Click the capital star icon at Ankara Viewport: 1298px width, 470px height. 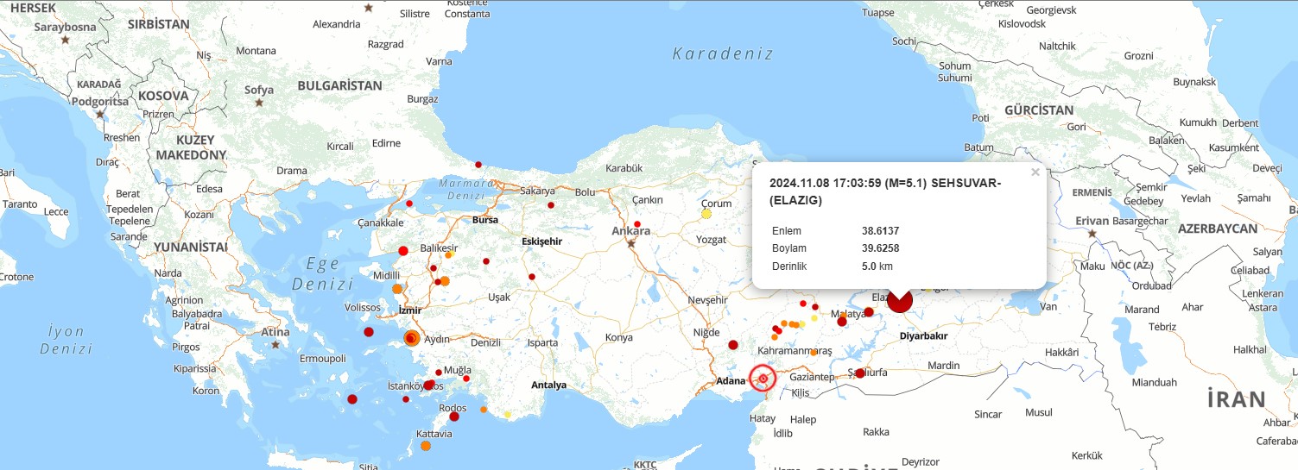tap(631, 243)
